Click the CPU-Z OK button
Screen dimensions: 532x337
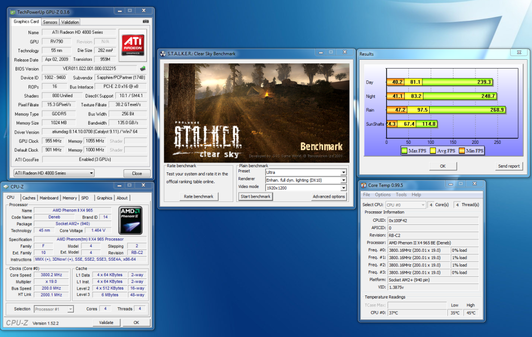(x=137, y=322)
